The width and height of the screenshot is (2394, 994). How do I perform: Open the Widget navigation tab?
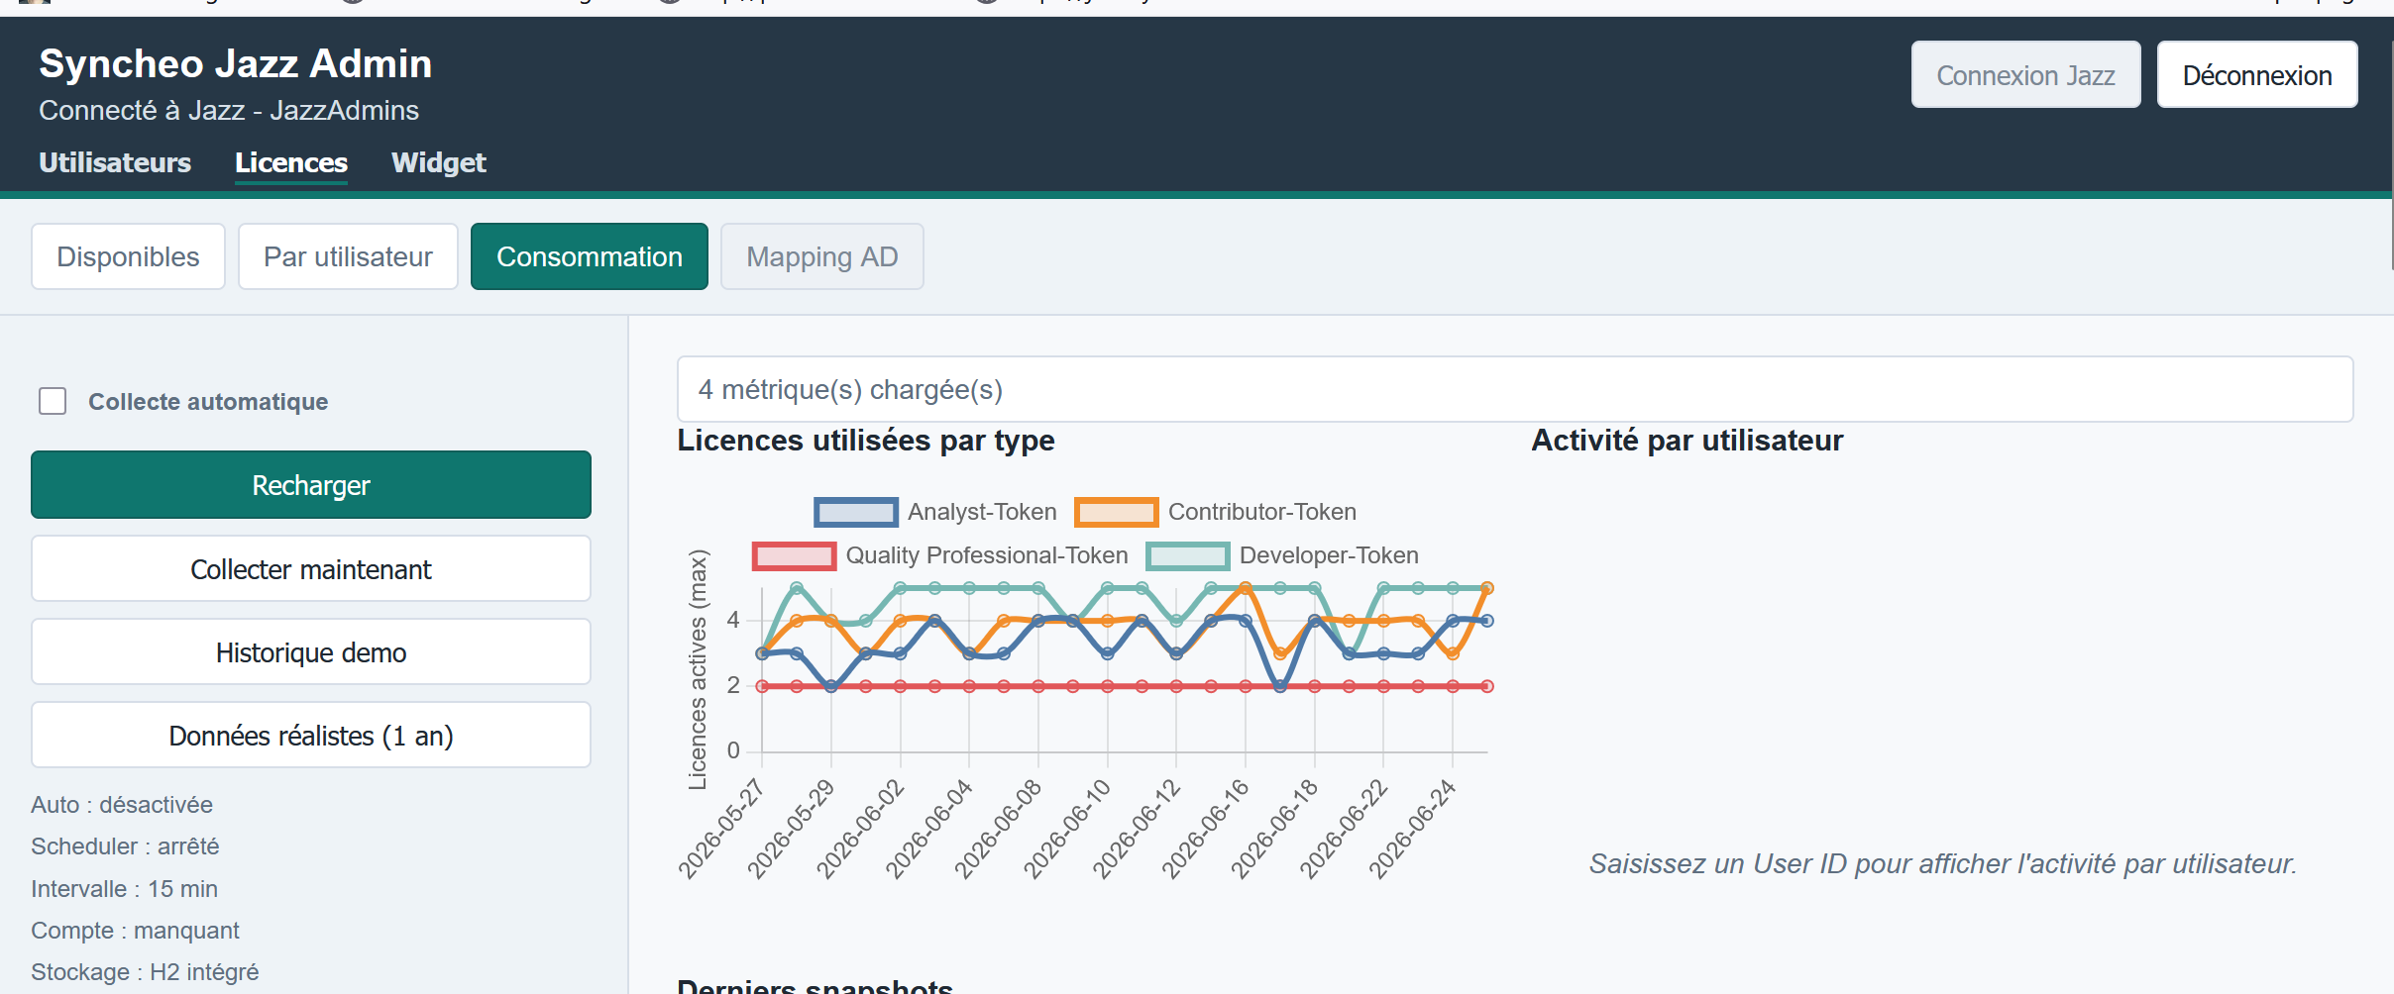[439, 162]
